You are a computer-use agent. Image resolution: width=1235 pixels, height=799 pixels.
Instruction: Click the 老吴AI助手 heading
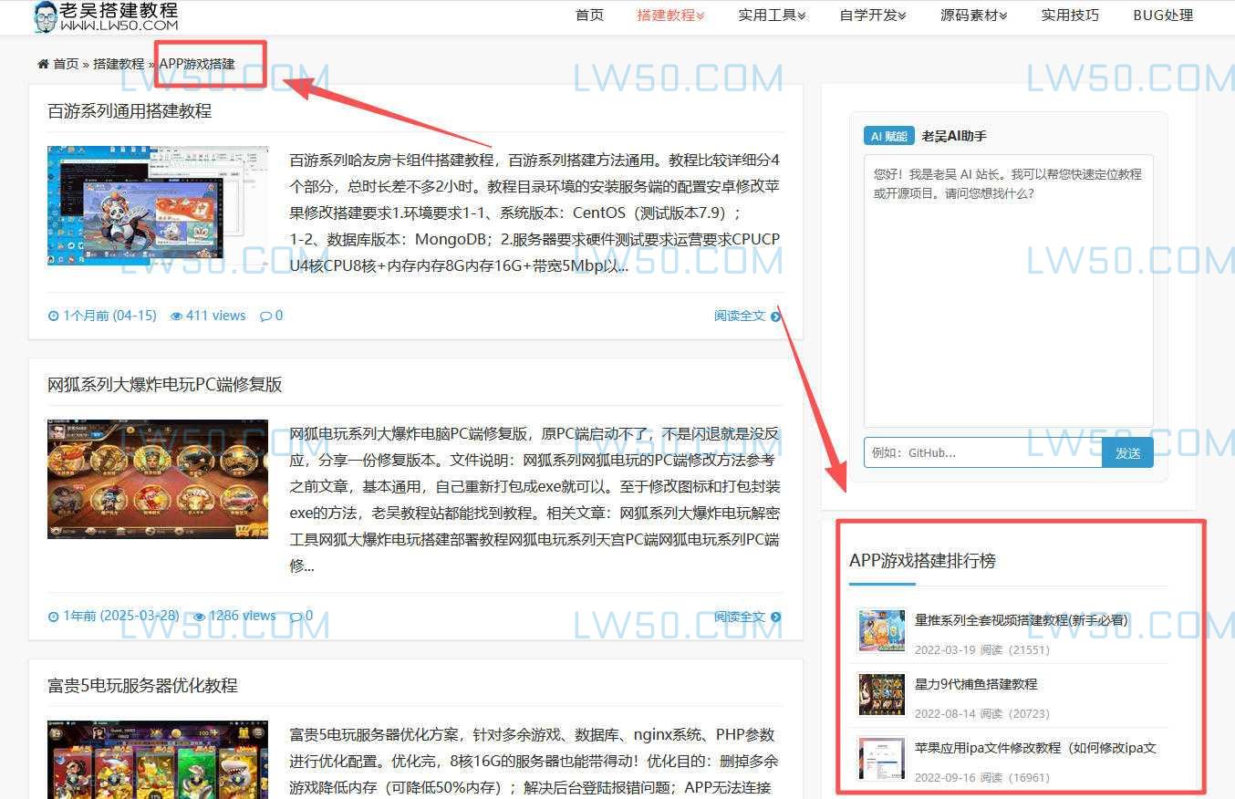[x=954, y=136]
